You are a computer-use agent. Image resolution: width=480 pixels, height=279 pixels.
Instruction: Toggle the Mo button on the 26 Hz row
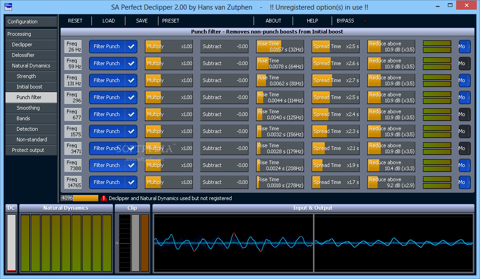464,46
